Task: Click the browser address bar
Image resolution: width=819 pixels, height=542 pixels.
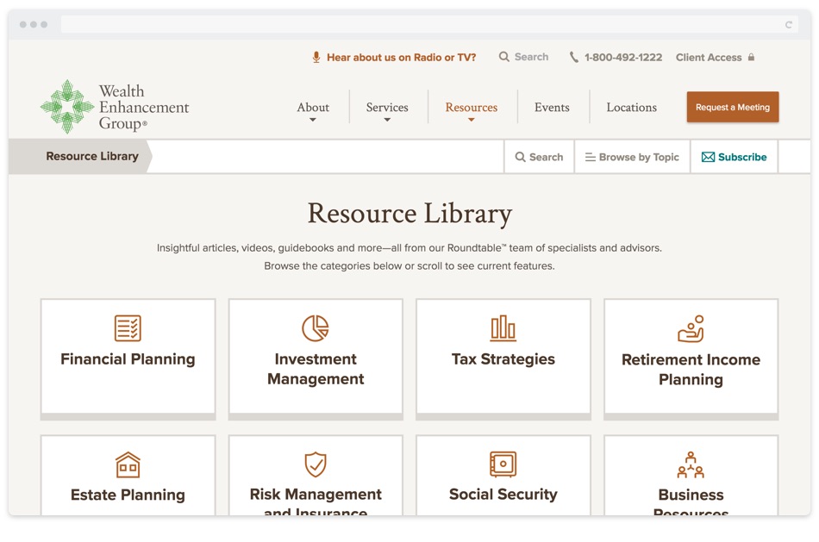Action: coord(422,23)
